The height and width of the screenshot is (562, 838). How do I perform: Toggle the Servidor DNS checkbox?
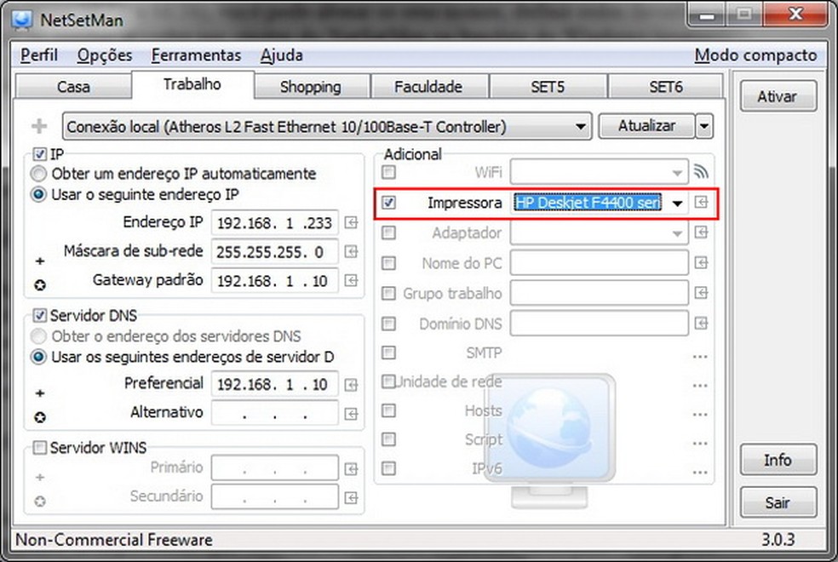(39, 315)
